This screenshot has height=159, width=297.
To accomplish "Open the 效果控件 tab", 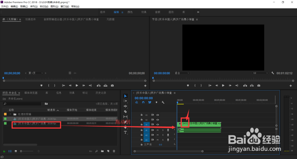I will pos(30,19).
